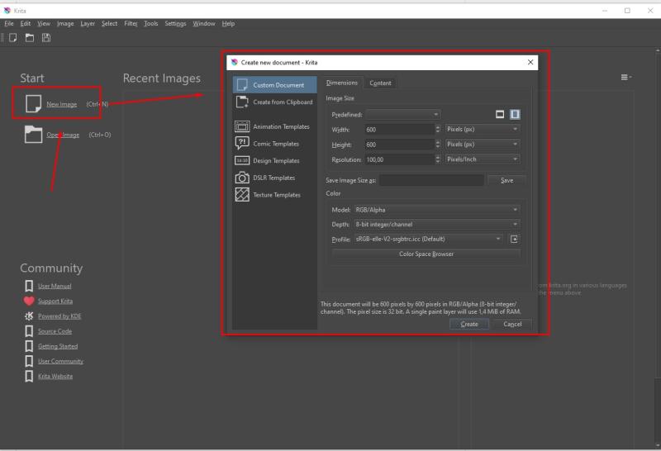The height and width of the screenshot is (451, 661).
Task: Open the Layer menu
Action: pyautogui.click(x=88, y=24)
